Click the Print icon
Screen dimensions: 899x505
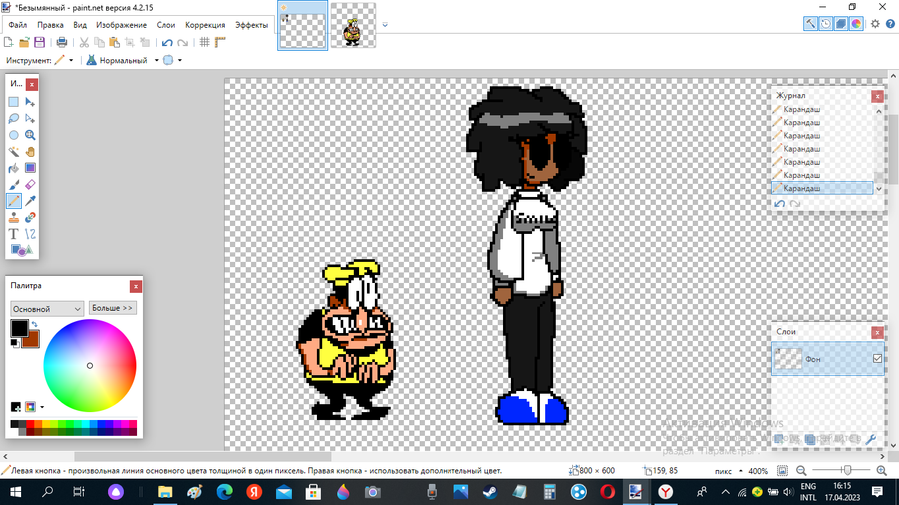(61, 42)
